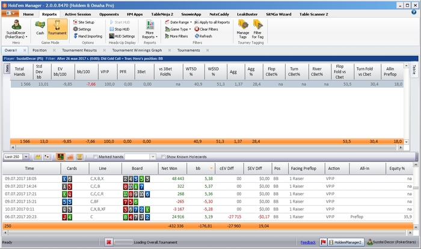Open the HM Apps tab
This screenshot has width=421, height=249.
point(135,14)
